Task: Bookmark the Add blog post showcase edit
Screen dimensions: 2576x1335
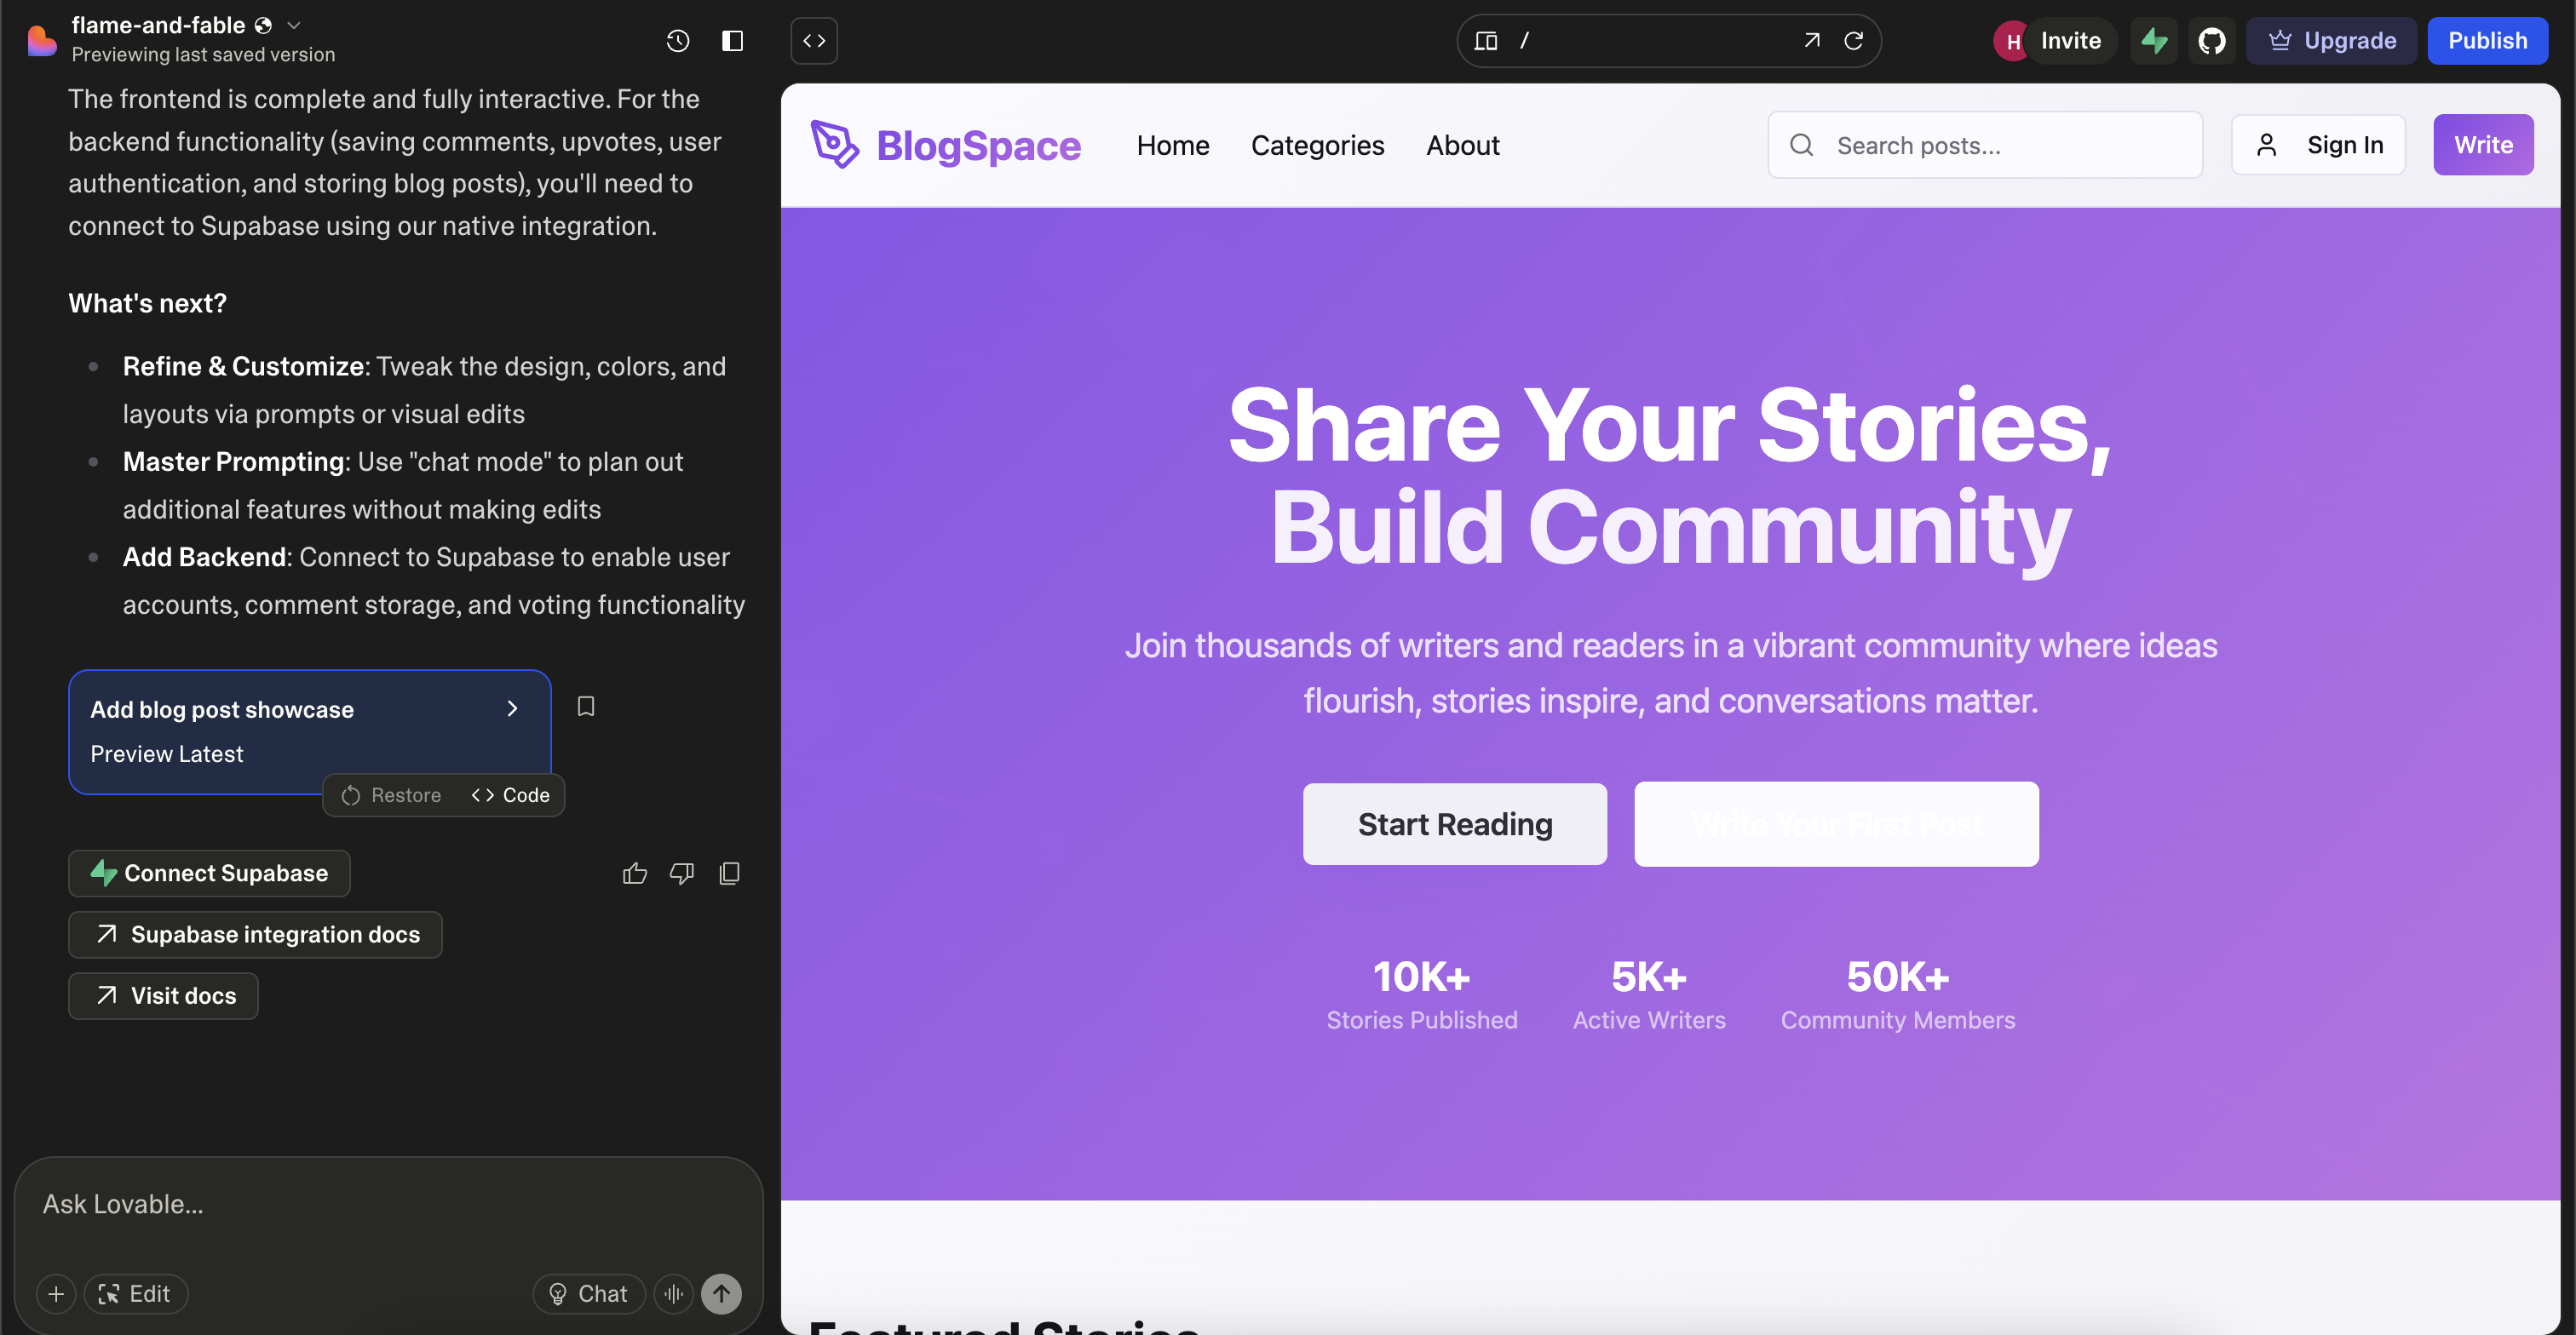Action: click(586, 707)
